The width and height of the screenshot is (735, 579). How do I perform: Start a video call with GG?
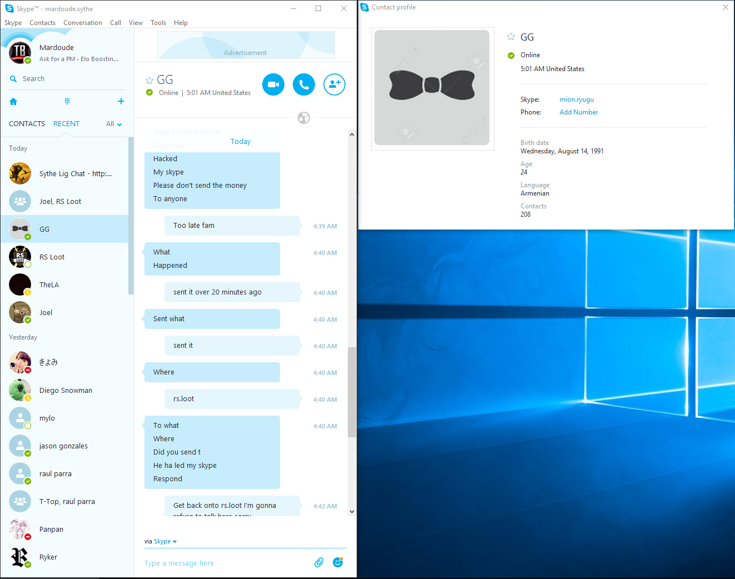coord(273,84)
